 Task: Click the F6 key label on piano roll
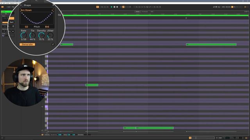pos(59,15)
